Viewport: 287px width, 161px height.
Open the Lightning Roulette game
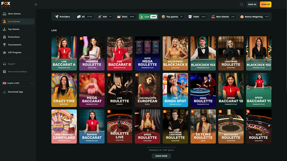coord(231,53)
